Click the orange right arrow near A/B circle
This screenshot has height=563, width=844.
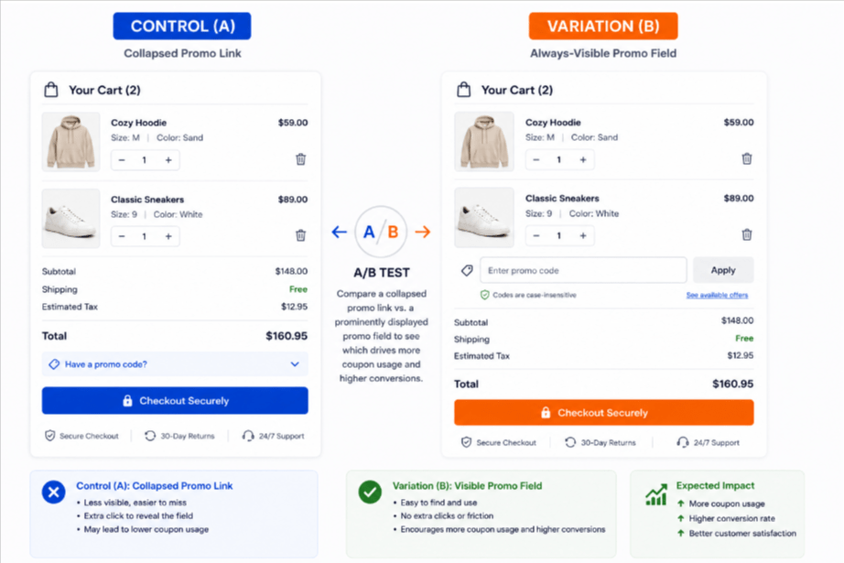pyautogui.click(x=423, y=232)
